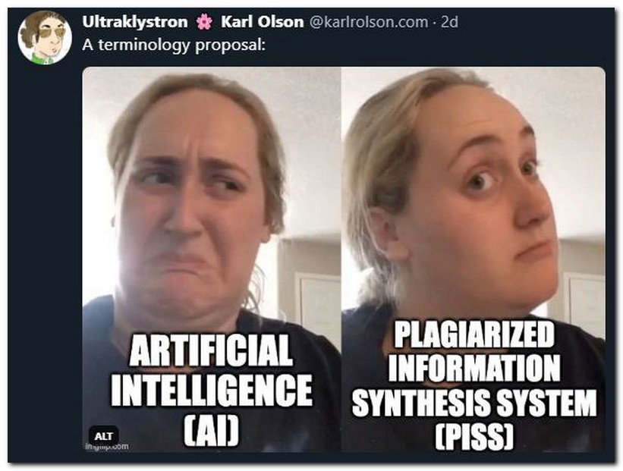This screenshot has width=623, height=471.
Task: Click the "PLAGIARIZED" caption word
Action: [474, 334]
